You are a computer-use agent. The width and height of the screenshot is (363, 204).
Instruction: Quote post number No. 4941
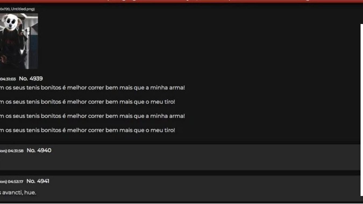click(38, 181)
